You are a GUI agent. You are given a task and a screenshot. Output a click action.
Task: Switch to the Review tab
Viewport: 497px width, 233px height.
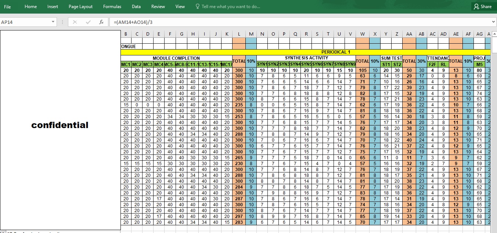pos(158,7)
